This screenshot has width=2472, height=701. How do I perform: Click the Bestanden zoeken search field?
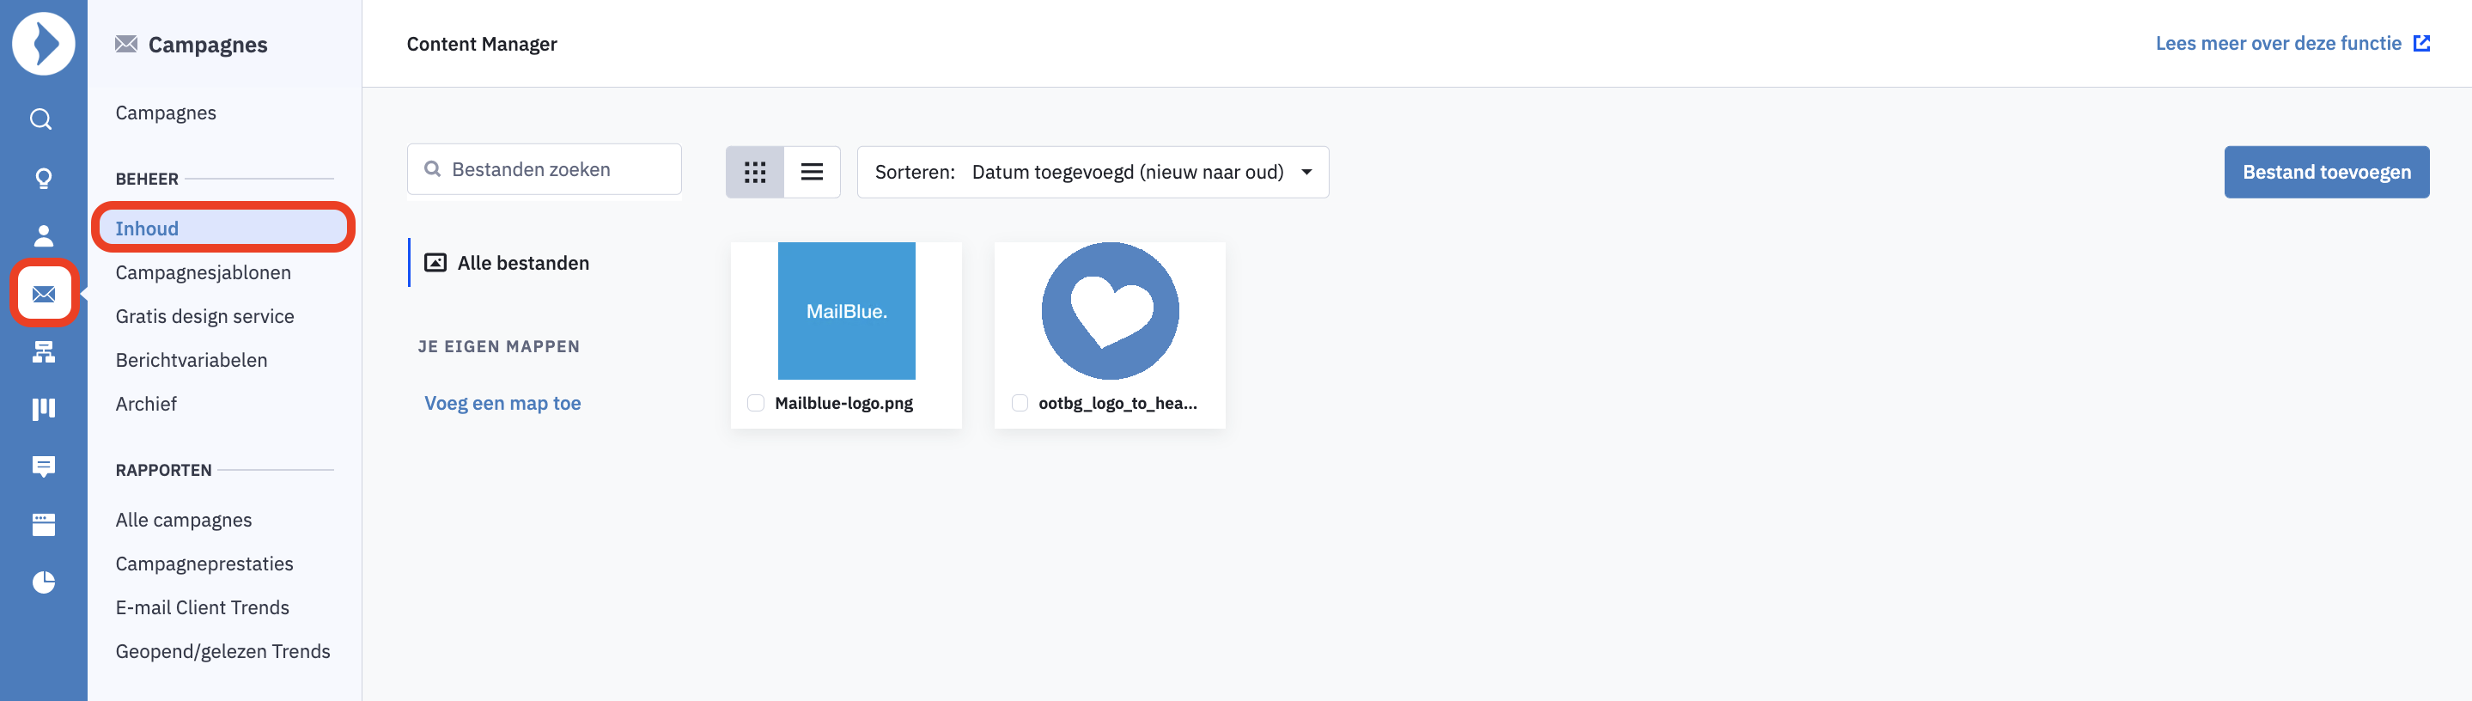[x=544, y=169]
